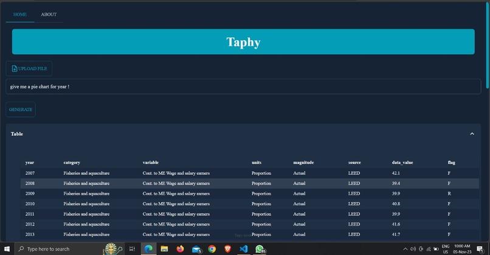
Task: Click data value 42.1 in 2007 row
Action: pyautogui.click(x=396, y=173)
